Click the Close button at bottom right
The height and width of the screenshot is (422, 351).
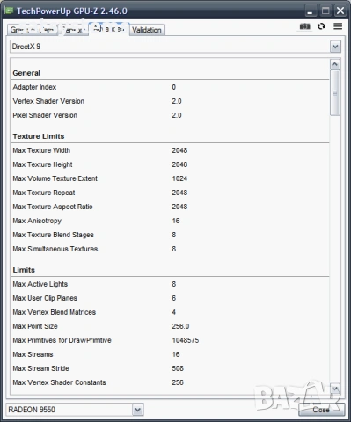[x=321, y=410]
